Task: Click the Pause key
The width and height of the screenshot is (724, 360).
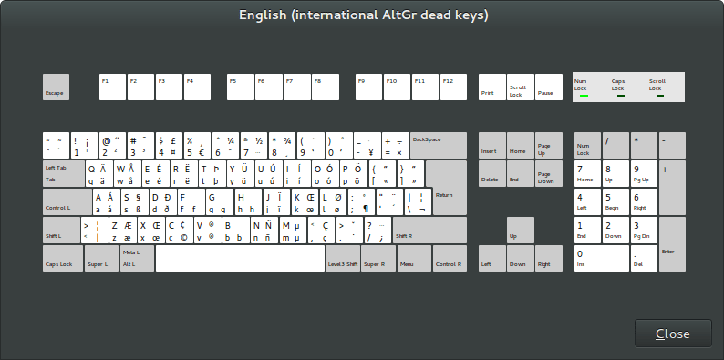Action: [x=549, y=87]
